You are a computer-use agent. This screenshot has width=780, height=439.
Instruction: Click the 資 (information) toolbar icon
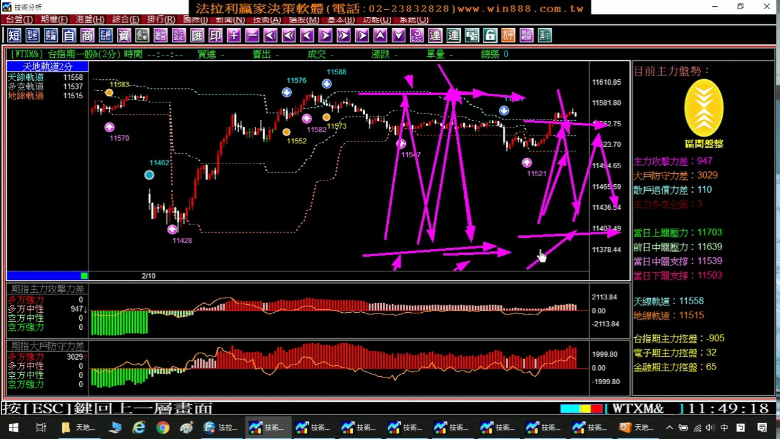pos(124,35)
